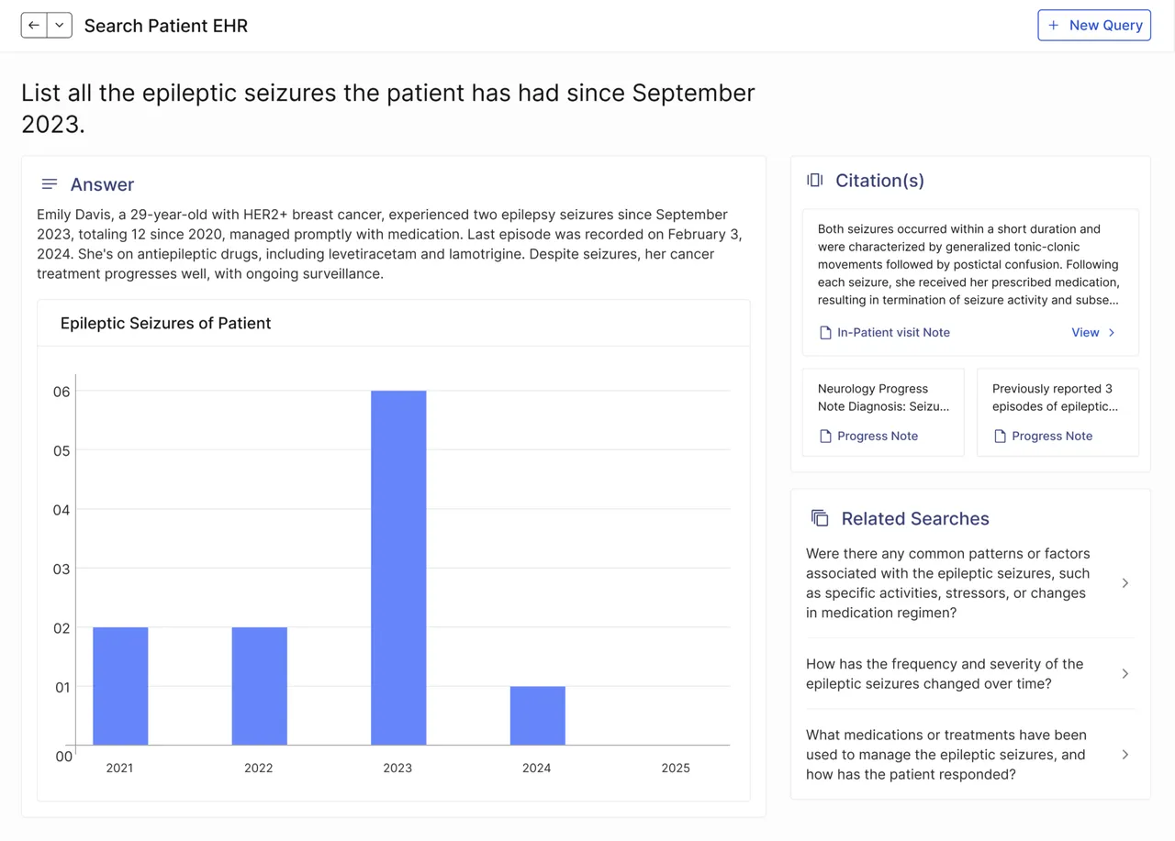The image size is (1175, 841).
Task: Click the Answer lines icon
Action: (x=50, y=184)
